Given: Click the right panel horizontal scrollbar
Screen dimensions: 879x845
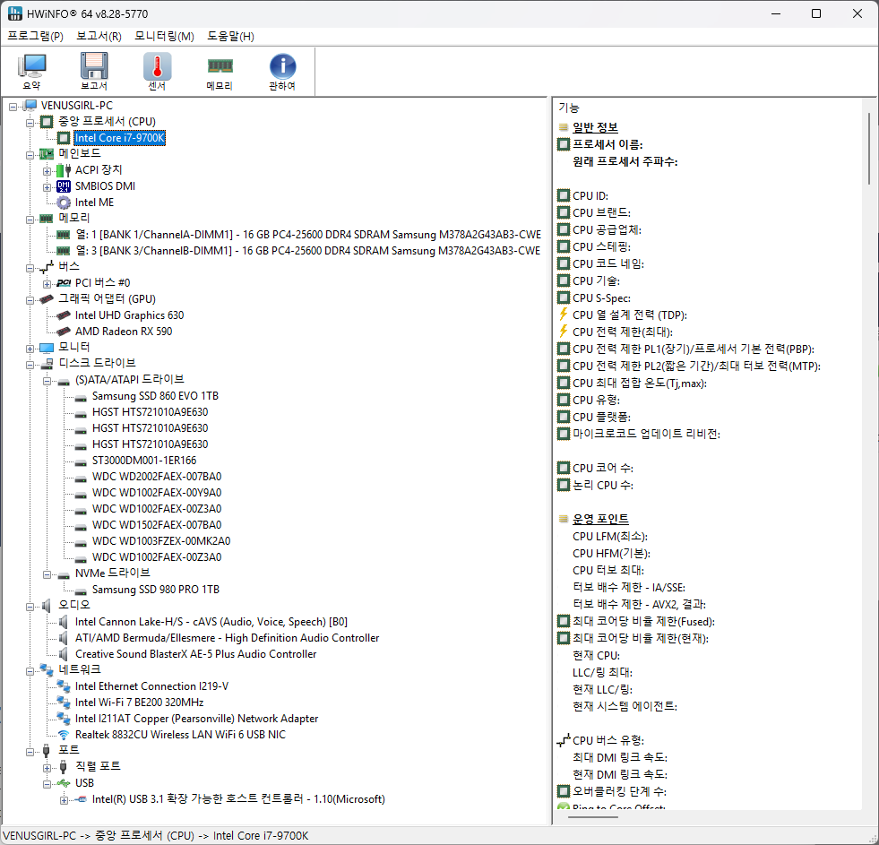Looking at the screenshot, I should 592,817.
